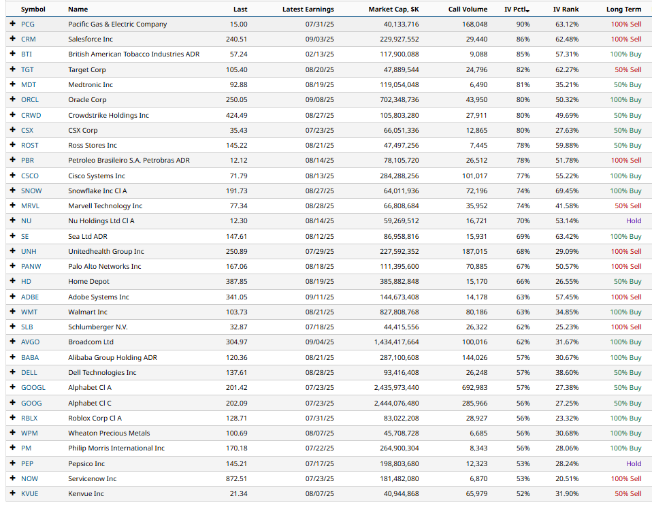Expand the PCG row details
This screenshot has width=652, height=509.
pos(12,24)
